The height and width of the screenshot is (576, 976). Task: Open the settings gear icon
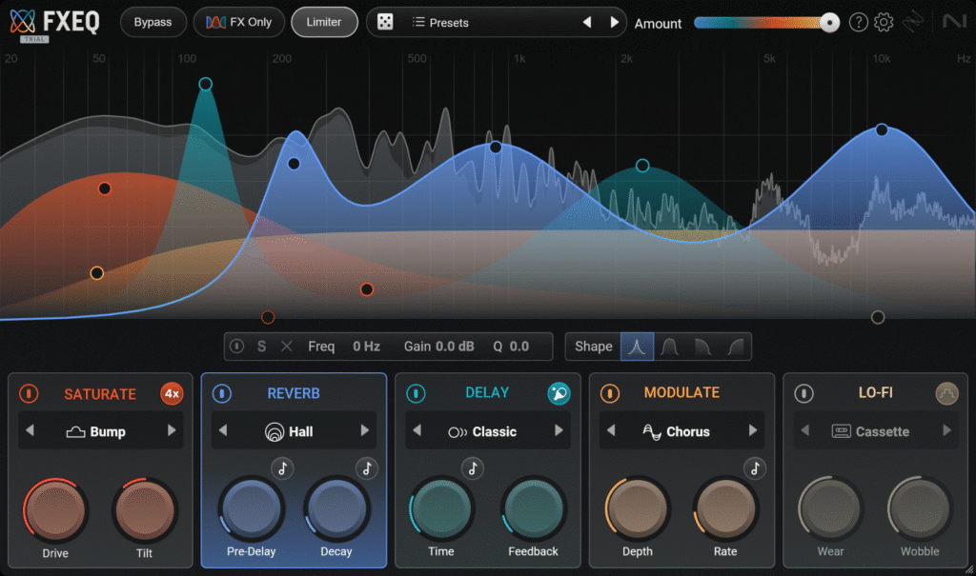pyautogui.click(x=884, y=22)
